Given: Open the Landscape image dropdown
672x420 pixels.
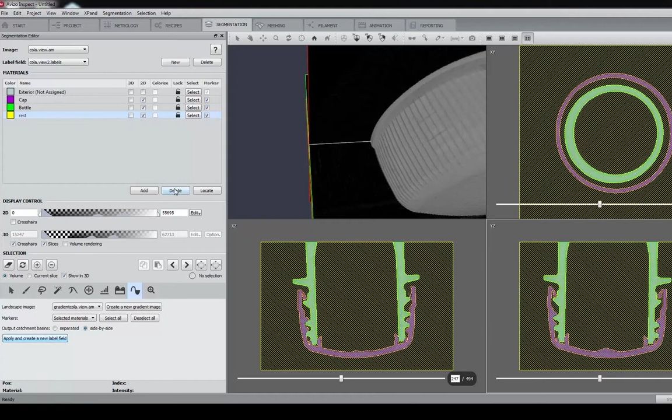Looking at the screenshot, I should click(x=77, y=307).
